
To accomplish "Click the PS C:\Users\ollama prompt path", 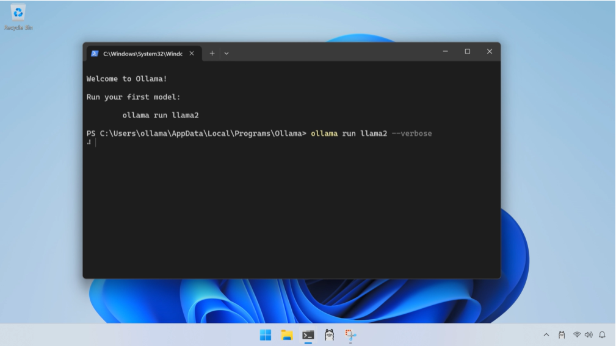I will [196, 133].
